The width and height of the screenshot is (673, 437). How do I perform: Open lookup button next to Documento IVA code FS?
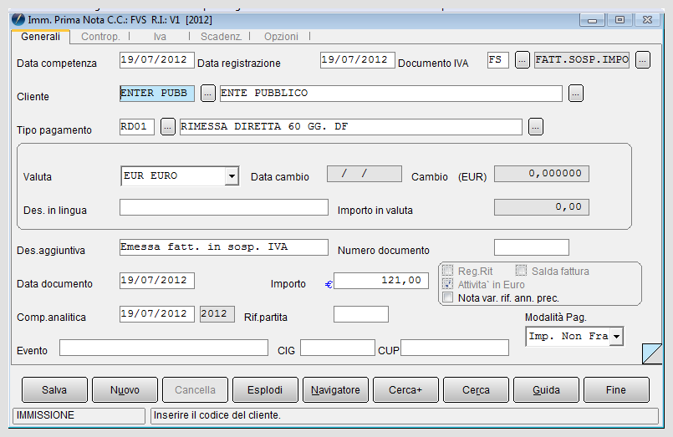point(522,60)
